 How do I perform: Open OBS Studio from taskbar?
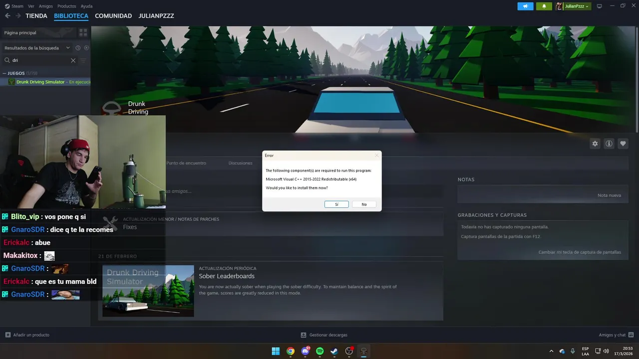[x=349, y=351]
